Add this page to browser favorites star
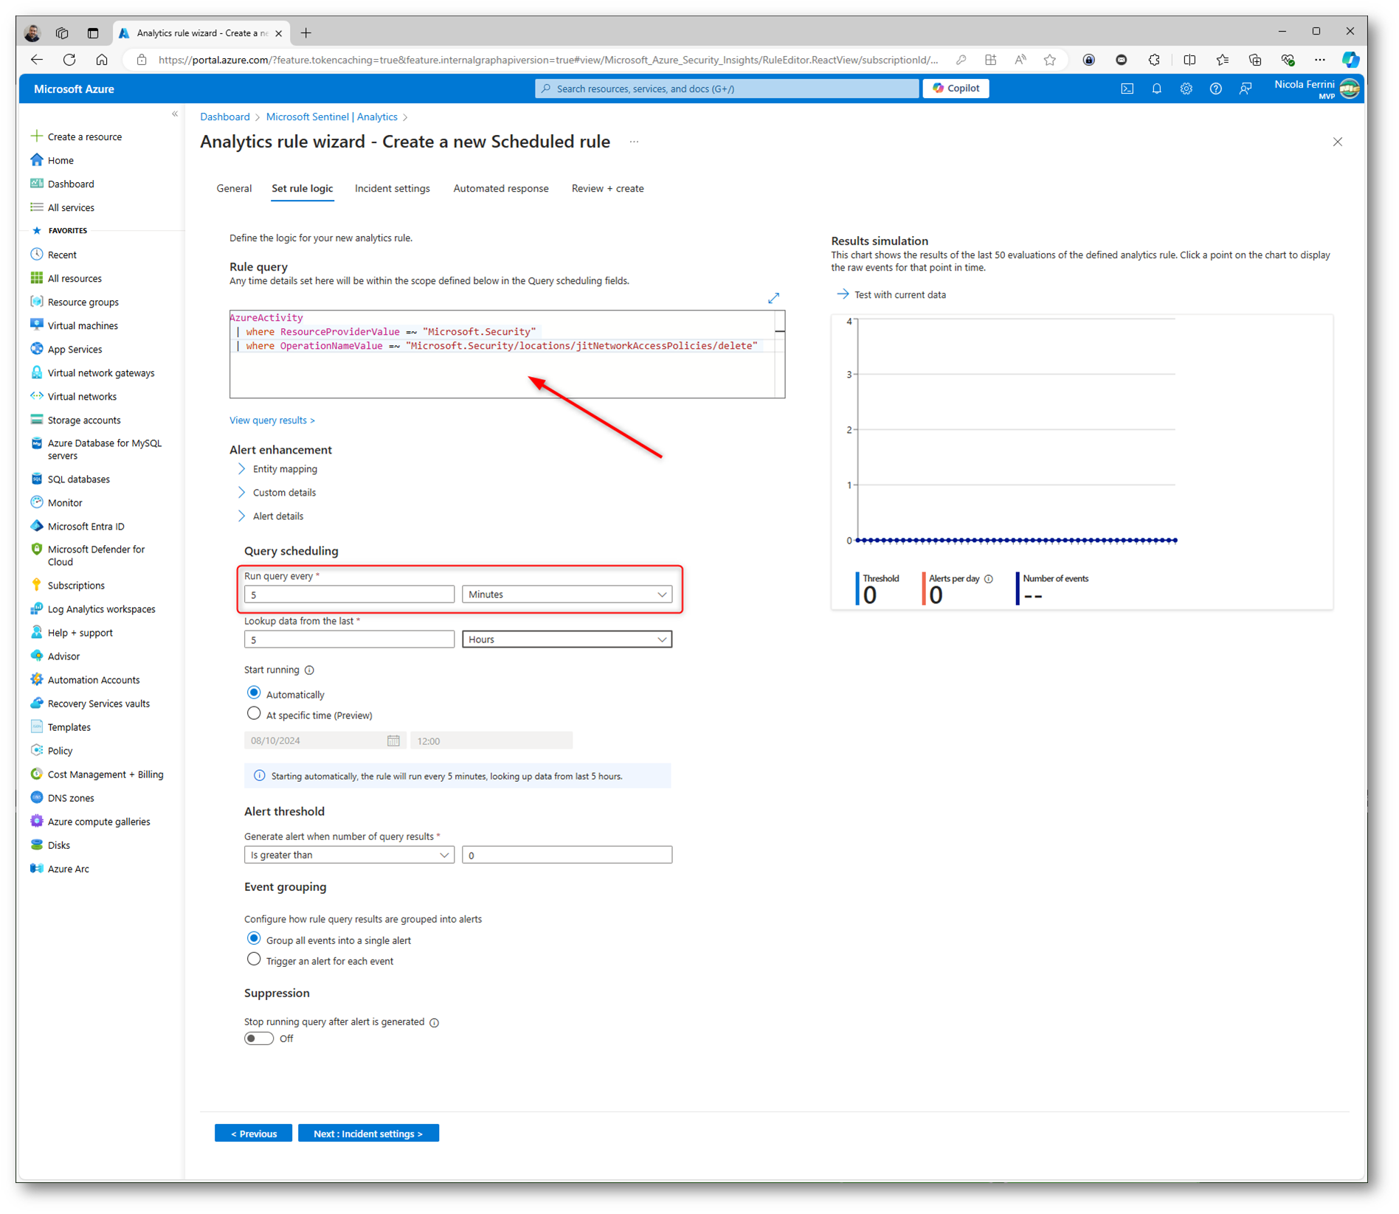This screenshot has height=1214, width=1399. 1049,60
